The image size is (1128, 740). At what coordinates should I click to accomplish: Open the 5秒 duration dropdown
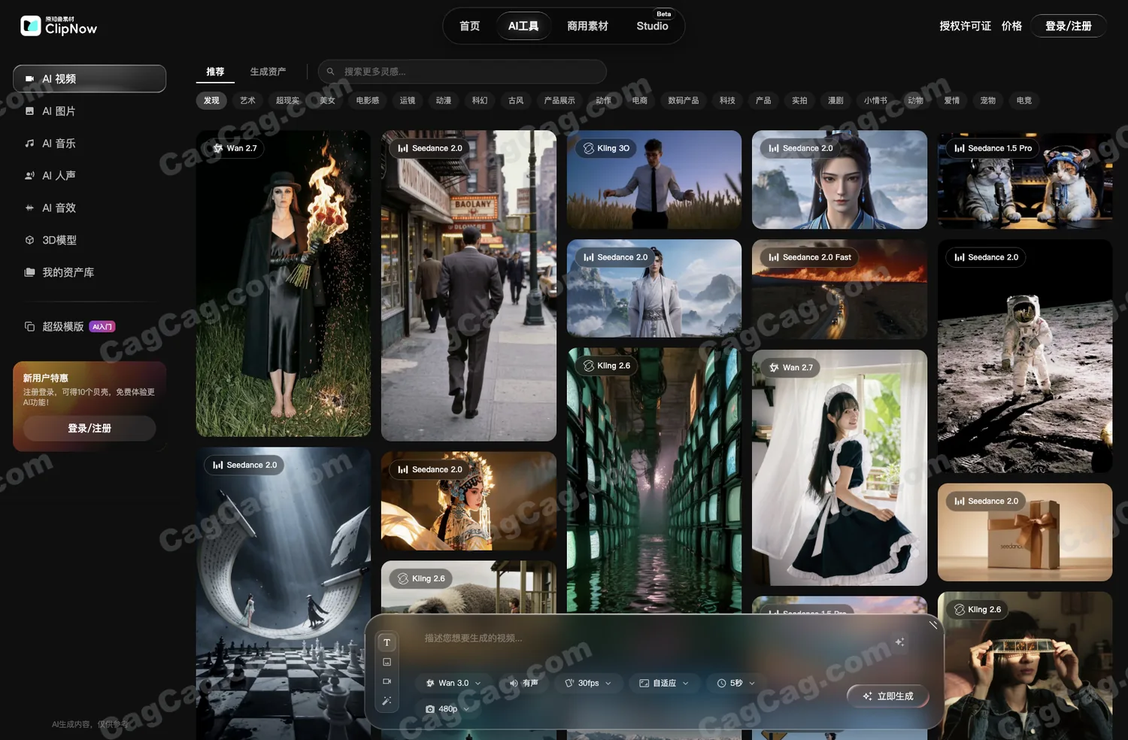pyautogui.click(x=735, y=684)
